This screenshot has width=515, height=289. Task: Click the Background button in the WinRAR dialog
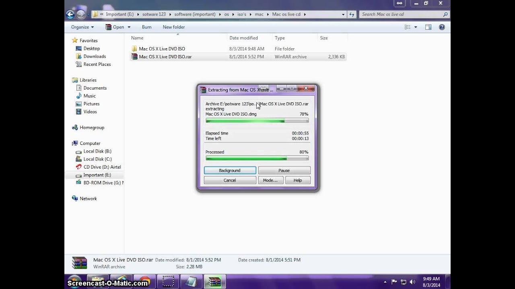tap(230, 171)
